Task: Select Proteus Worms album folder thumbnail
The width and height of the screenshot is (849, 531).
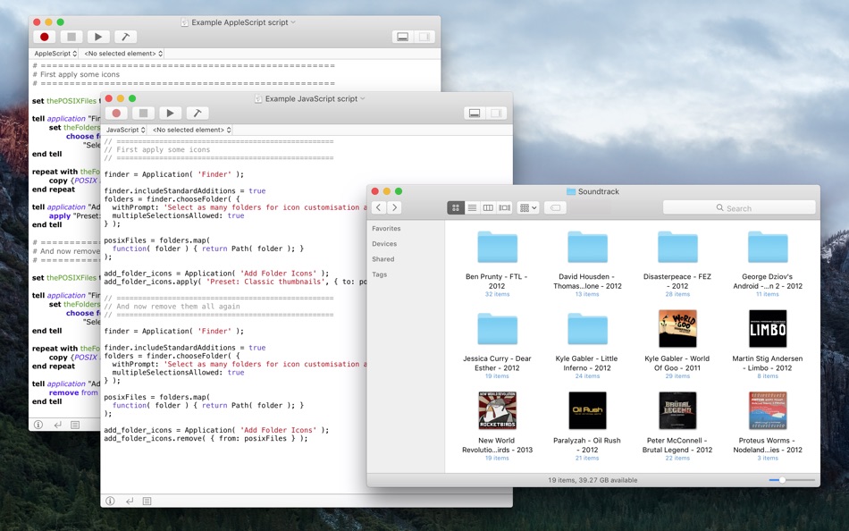Action: click(x=768, y=410)
